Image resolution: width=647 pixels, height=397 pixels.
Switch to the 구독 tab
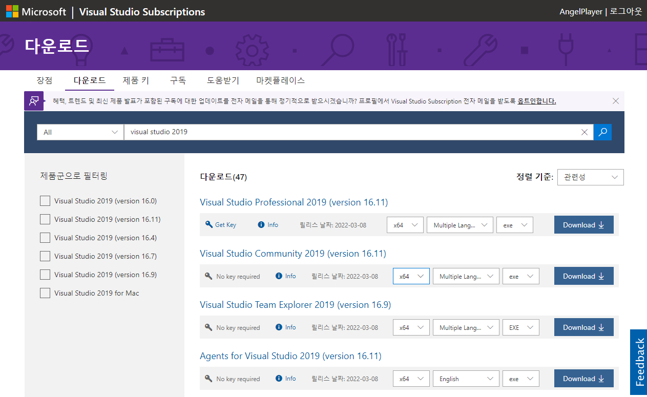[178, 80]
